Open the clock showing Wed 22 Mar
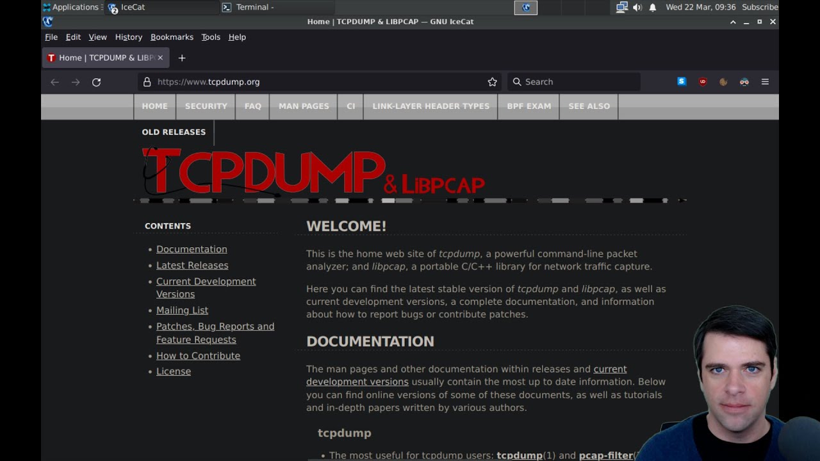 click(x=700, y=7)
